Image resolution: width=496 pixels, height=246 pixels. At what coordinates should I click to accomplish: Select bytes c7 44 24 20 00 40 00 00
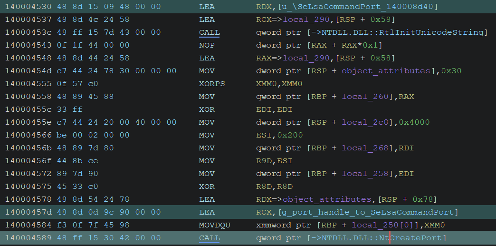point(116,122)
